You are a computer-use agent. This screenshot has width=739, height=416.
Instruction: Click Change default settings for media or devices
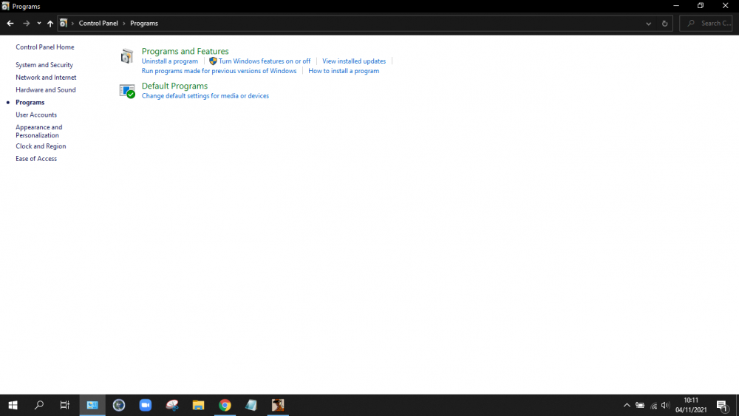click(x=205, y=96)
